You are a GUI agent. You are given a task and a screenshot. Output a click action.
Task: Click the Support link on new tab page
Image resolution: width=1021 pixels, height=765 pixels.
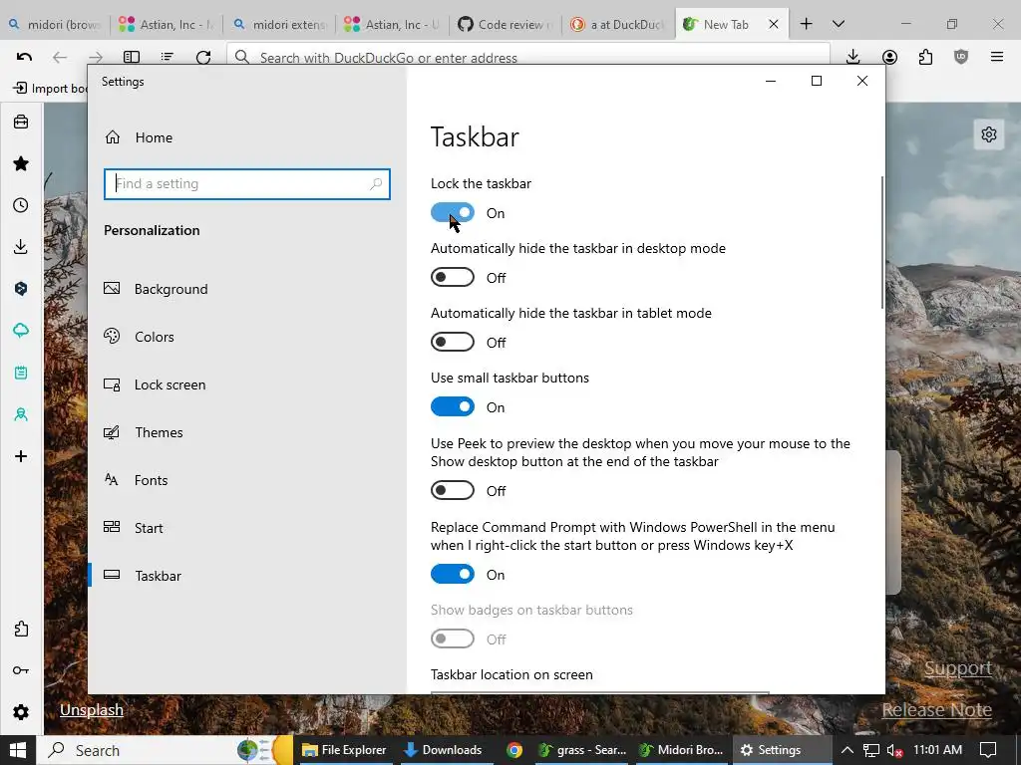[x=958, y=668]
